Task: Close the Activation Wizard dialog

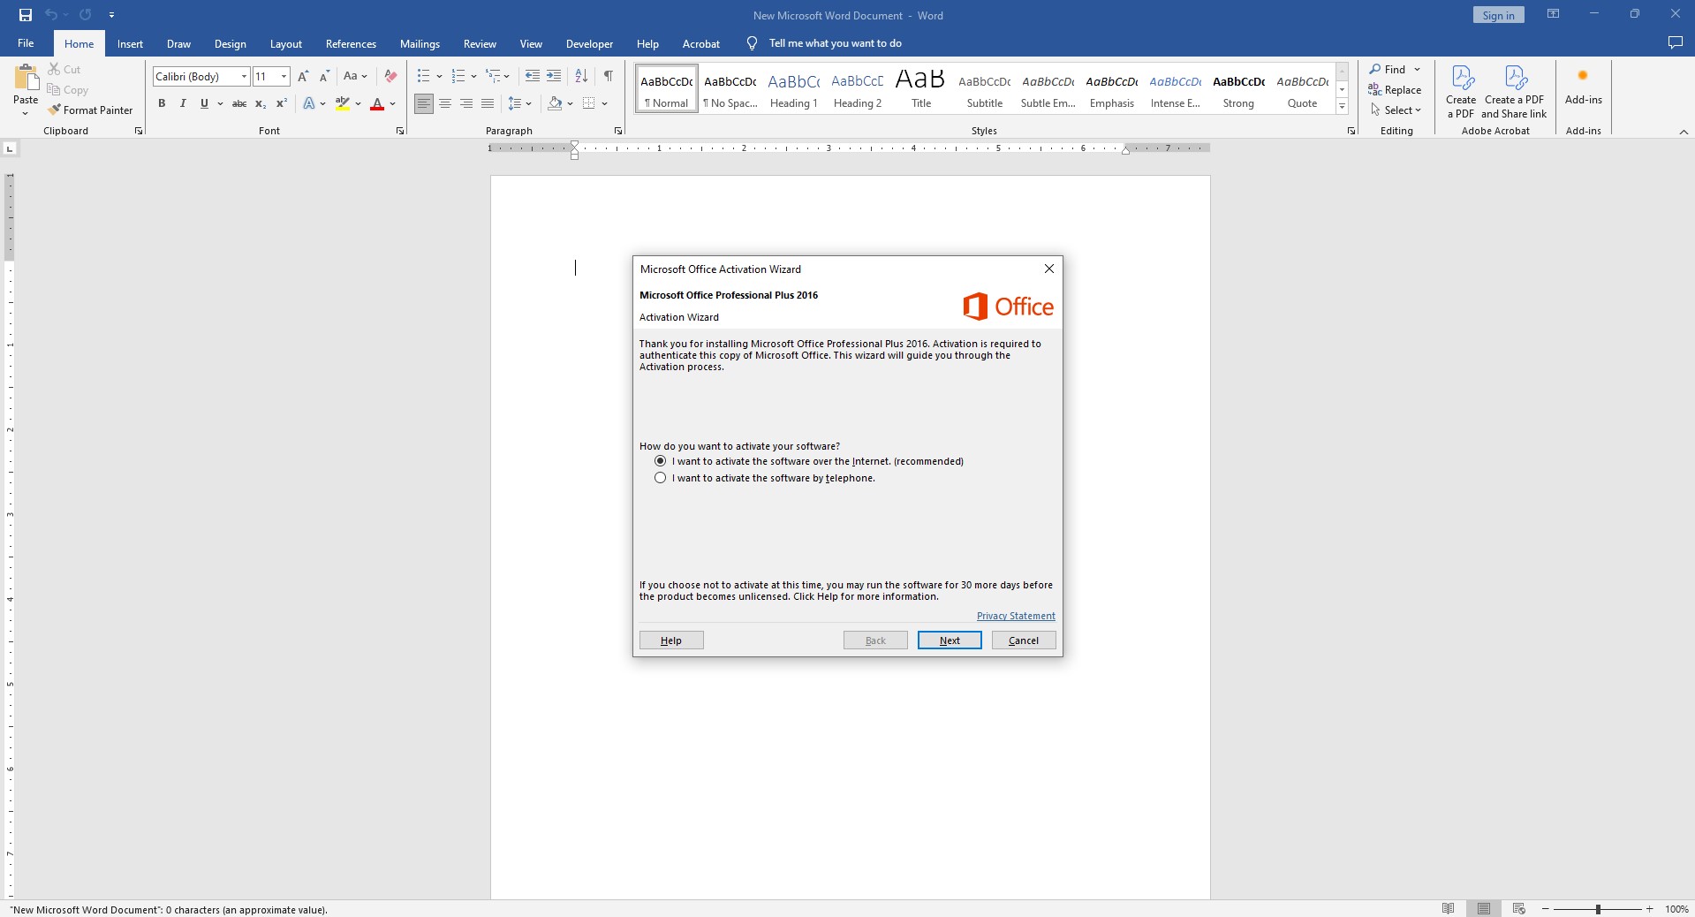Action: tap(1048, 269)
